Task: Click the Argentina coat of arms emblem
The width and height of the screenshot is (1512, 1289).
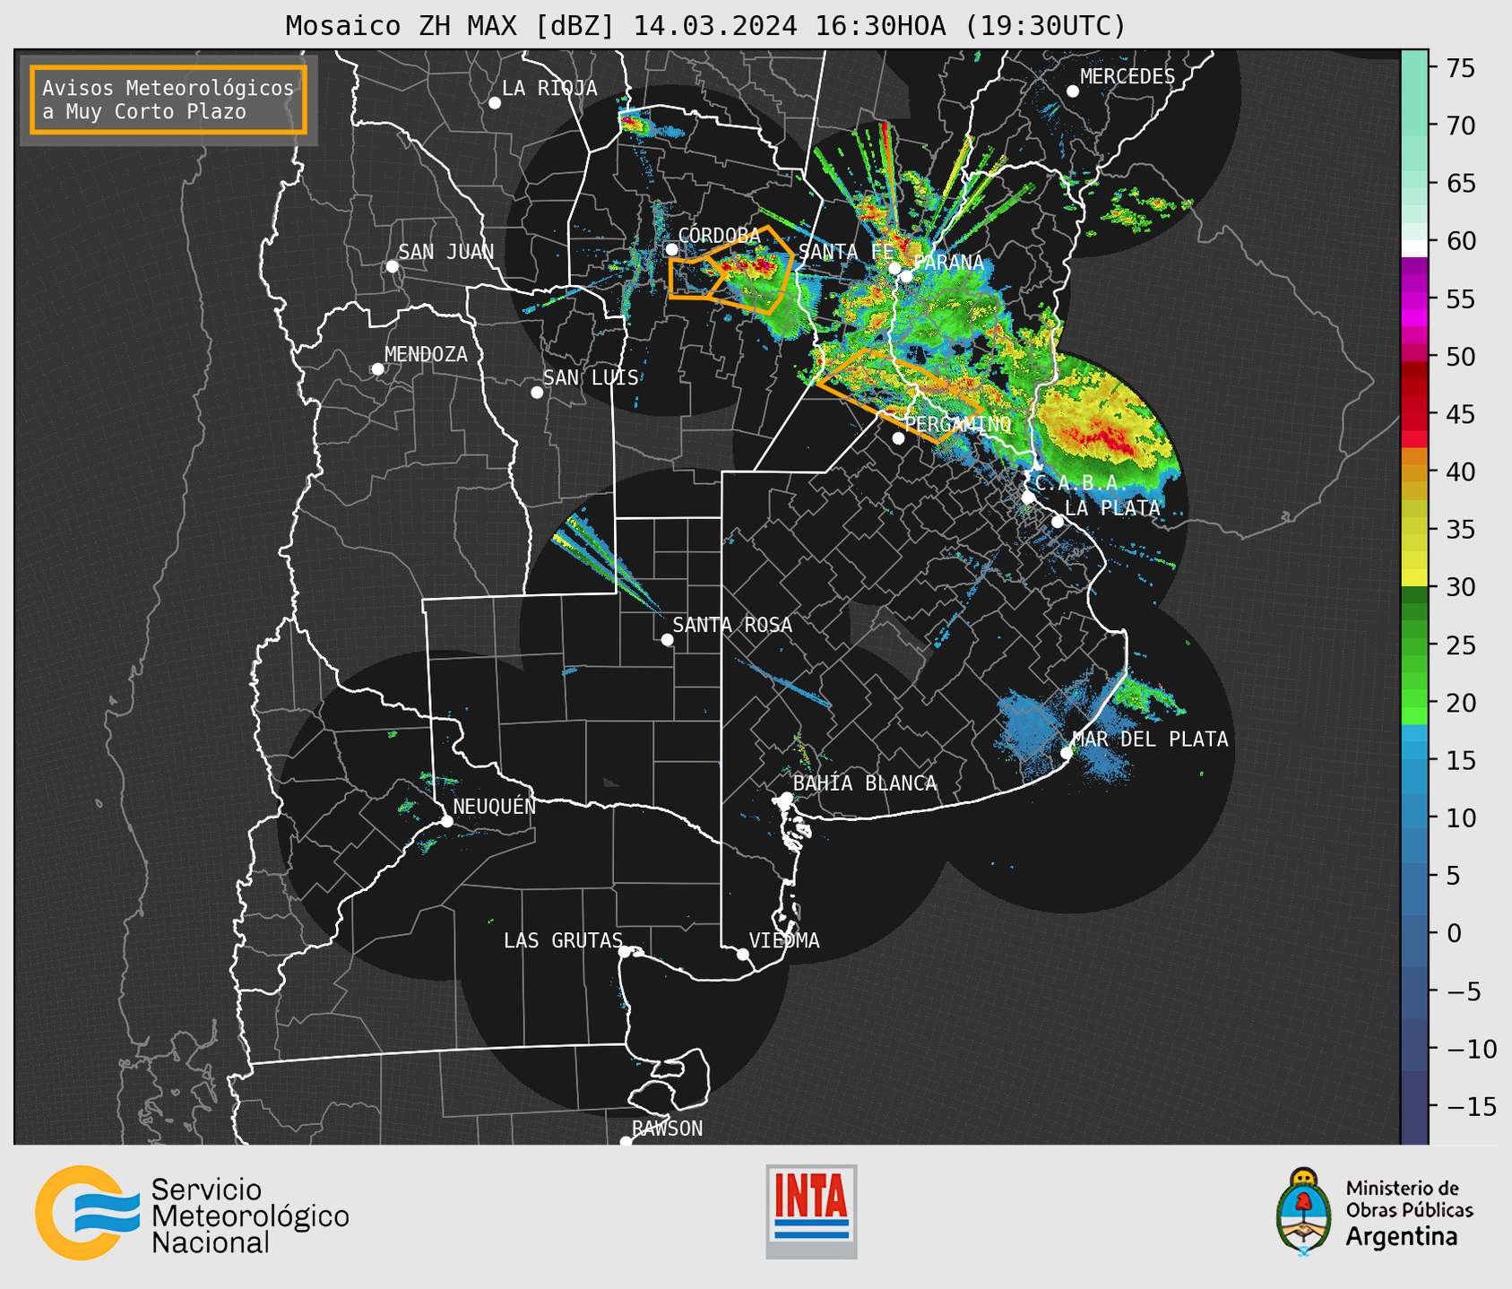Action: coord(1304,1212)
